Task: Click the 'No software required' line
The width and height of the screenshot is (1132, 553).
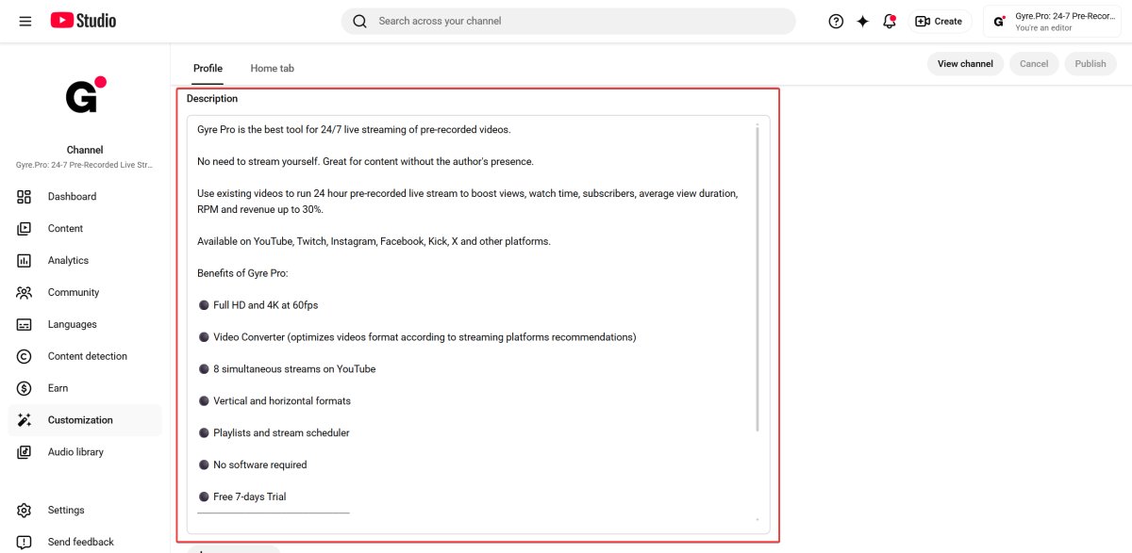Action: tap(252, 464)
